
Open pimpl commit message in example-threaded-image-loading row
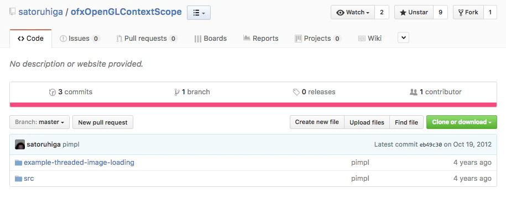[x=360, y=163]
